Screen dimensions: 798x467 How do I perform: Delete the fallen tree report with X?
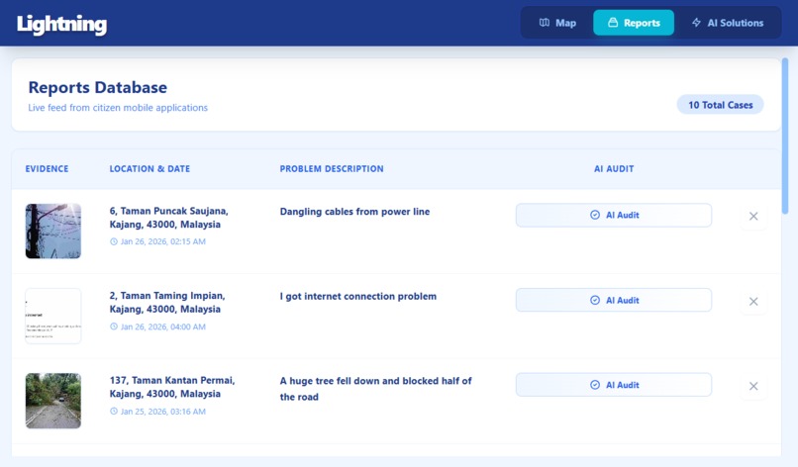click(x=753, y=386)
